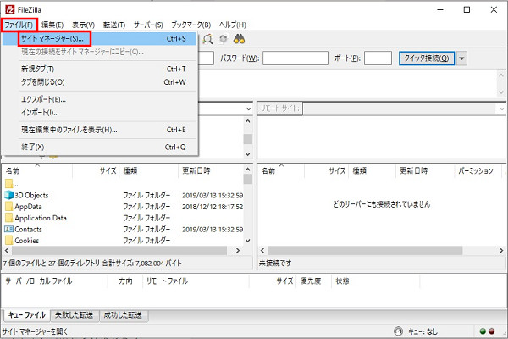Choose エクスポート(E)... menu entry
This screenshot has height=339, width=508.
[x=99, y=99]
